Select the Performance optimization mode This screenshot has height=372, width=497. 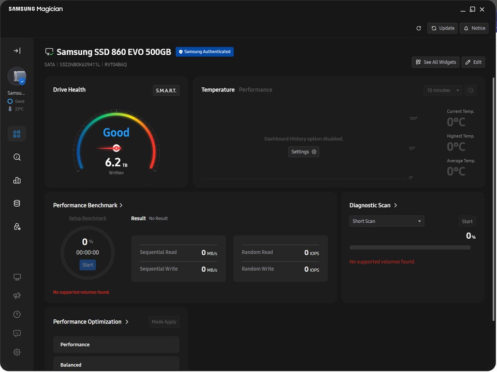(116, 345)
